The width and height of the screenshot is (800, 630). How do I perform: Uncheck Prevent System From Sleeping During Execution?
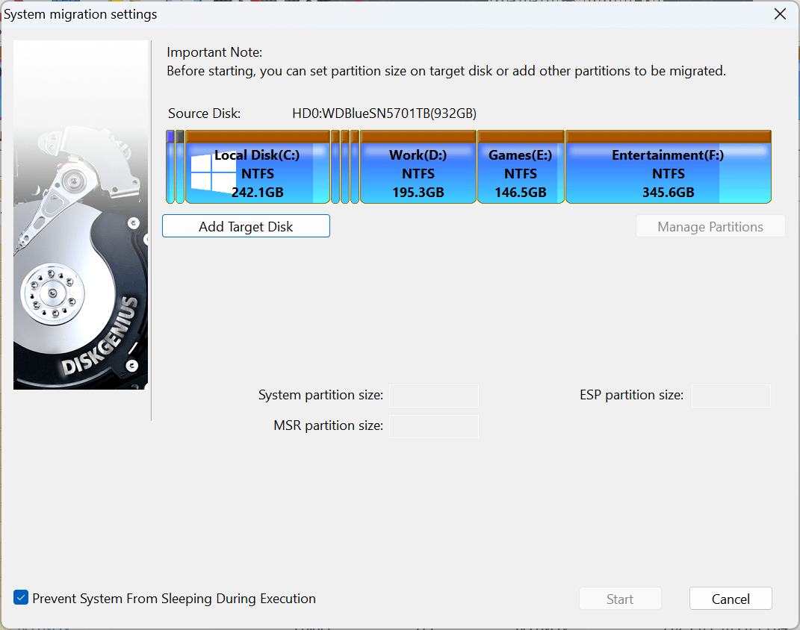tap(21, 598)
